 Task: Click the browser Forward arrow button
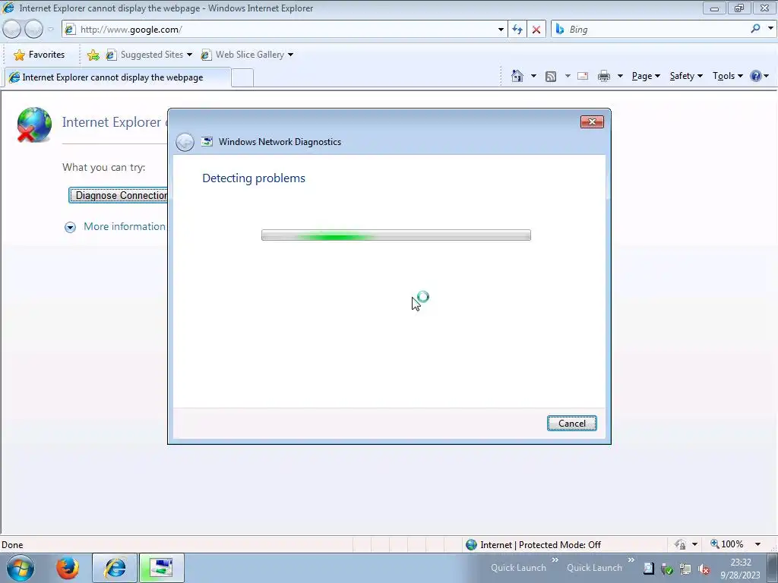tap(33, 30)
